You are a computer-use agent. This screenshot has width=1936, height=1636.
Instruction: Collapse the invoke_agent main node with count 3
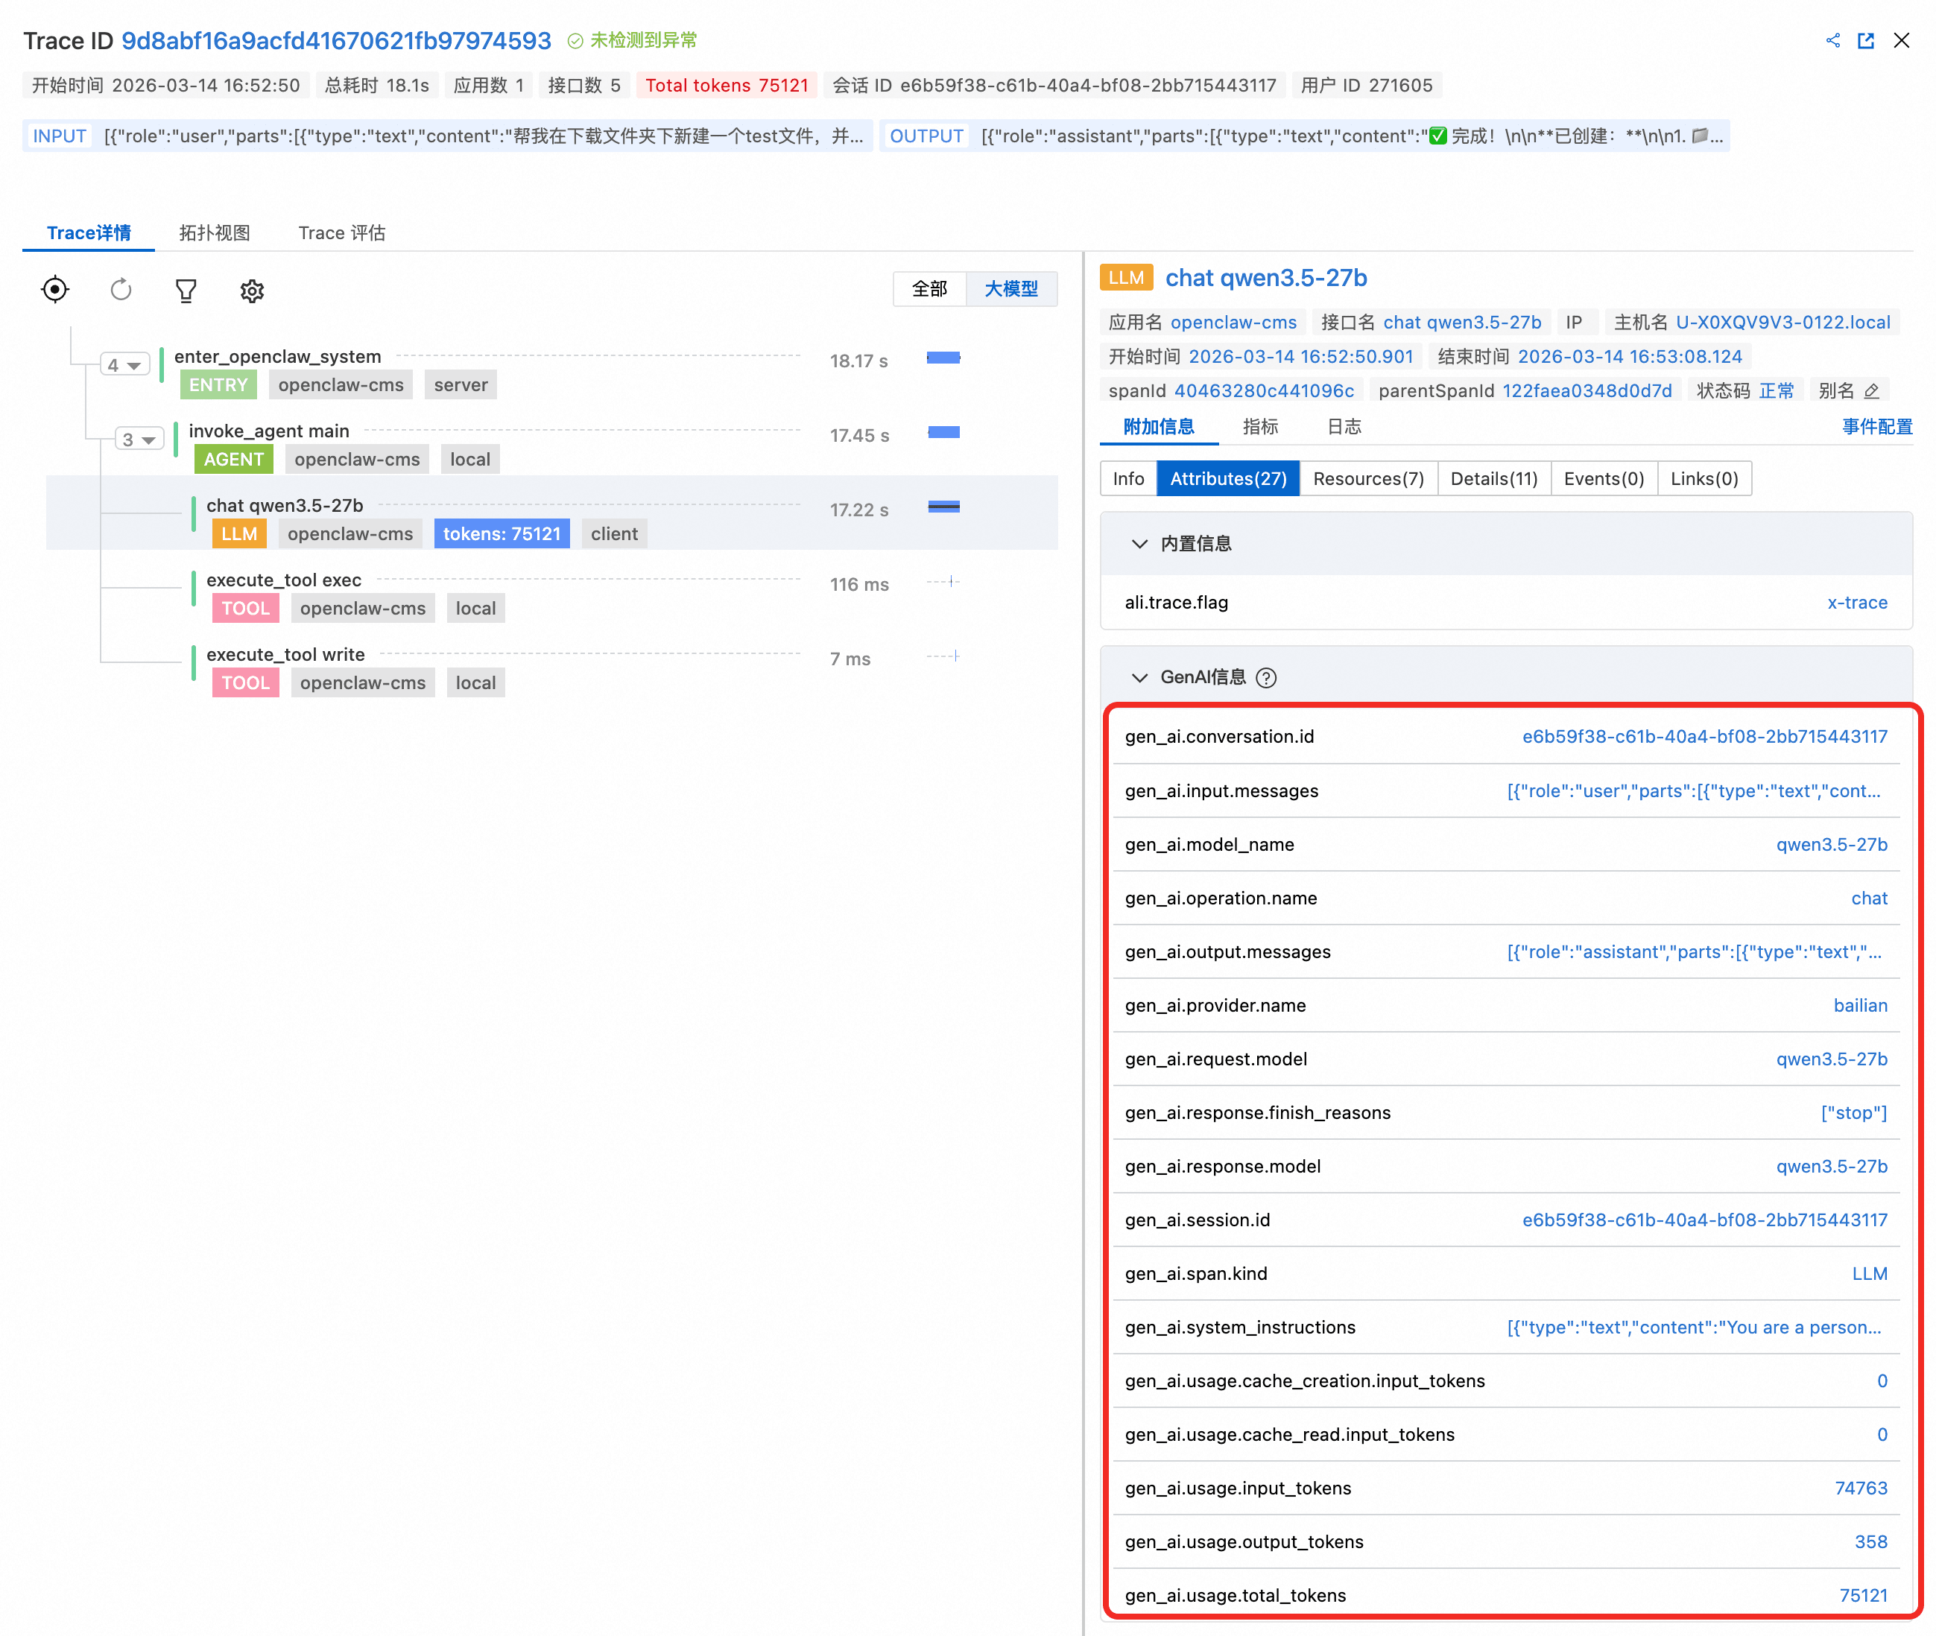[x=139, y=439]
